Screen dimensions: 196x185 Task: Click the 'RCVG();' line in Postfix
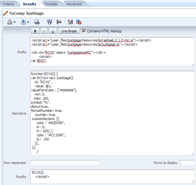click(x=38, y=172)
